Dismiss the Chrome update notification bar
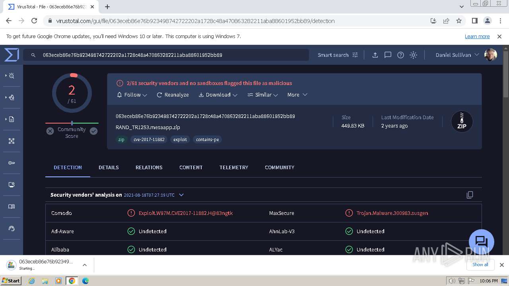The height and width of the screenshot is (286, 509). (x=499, y=36)
